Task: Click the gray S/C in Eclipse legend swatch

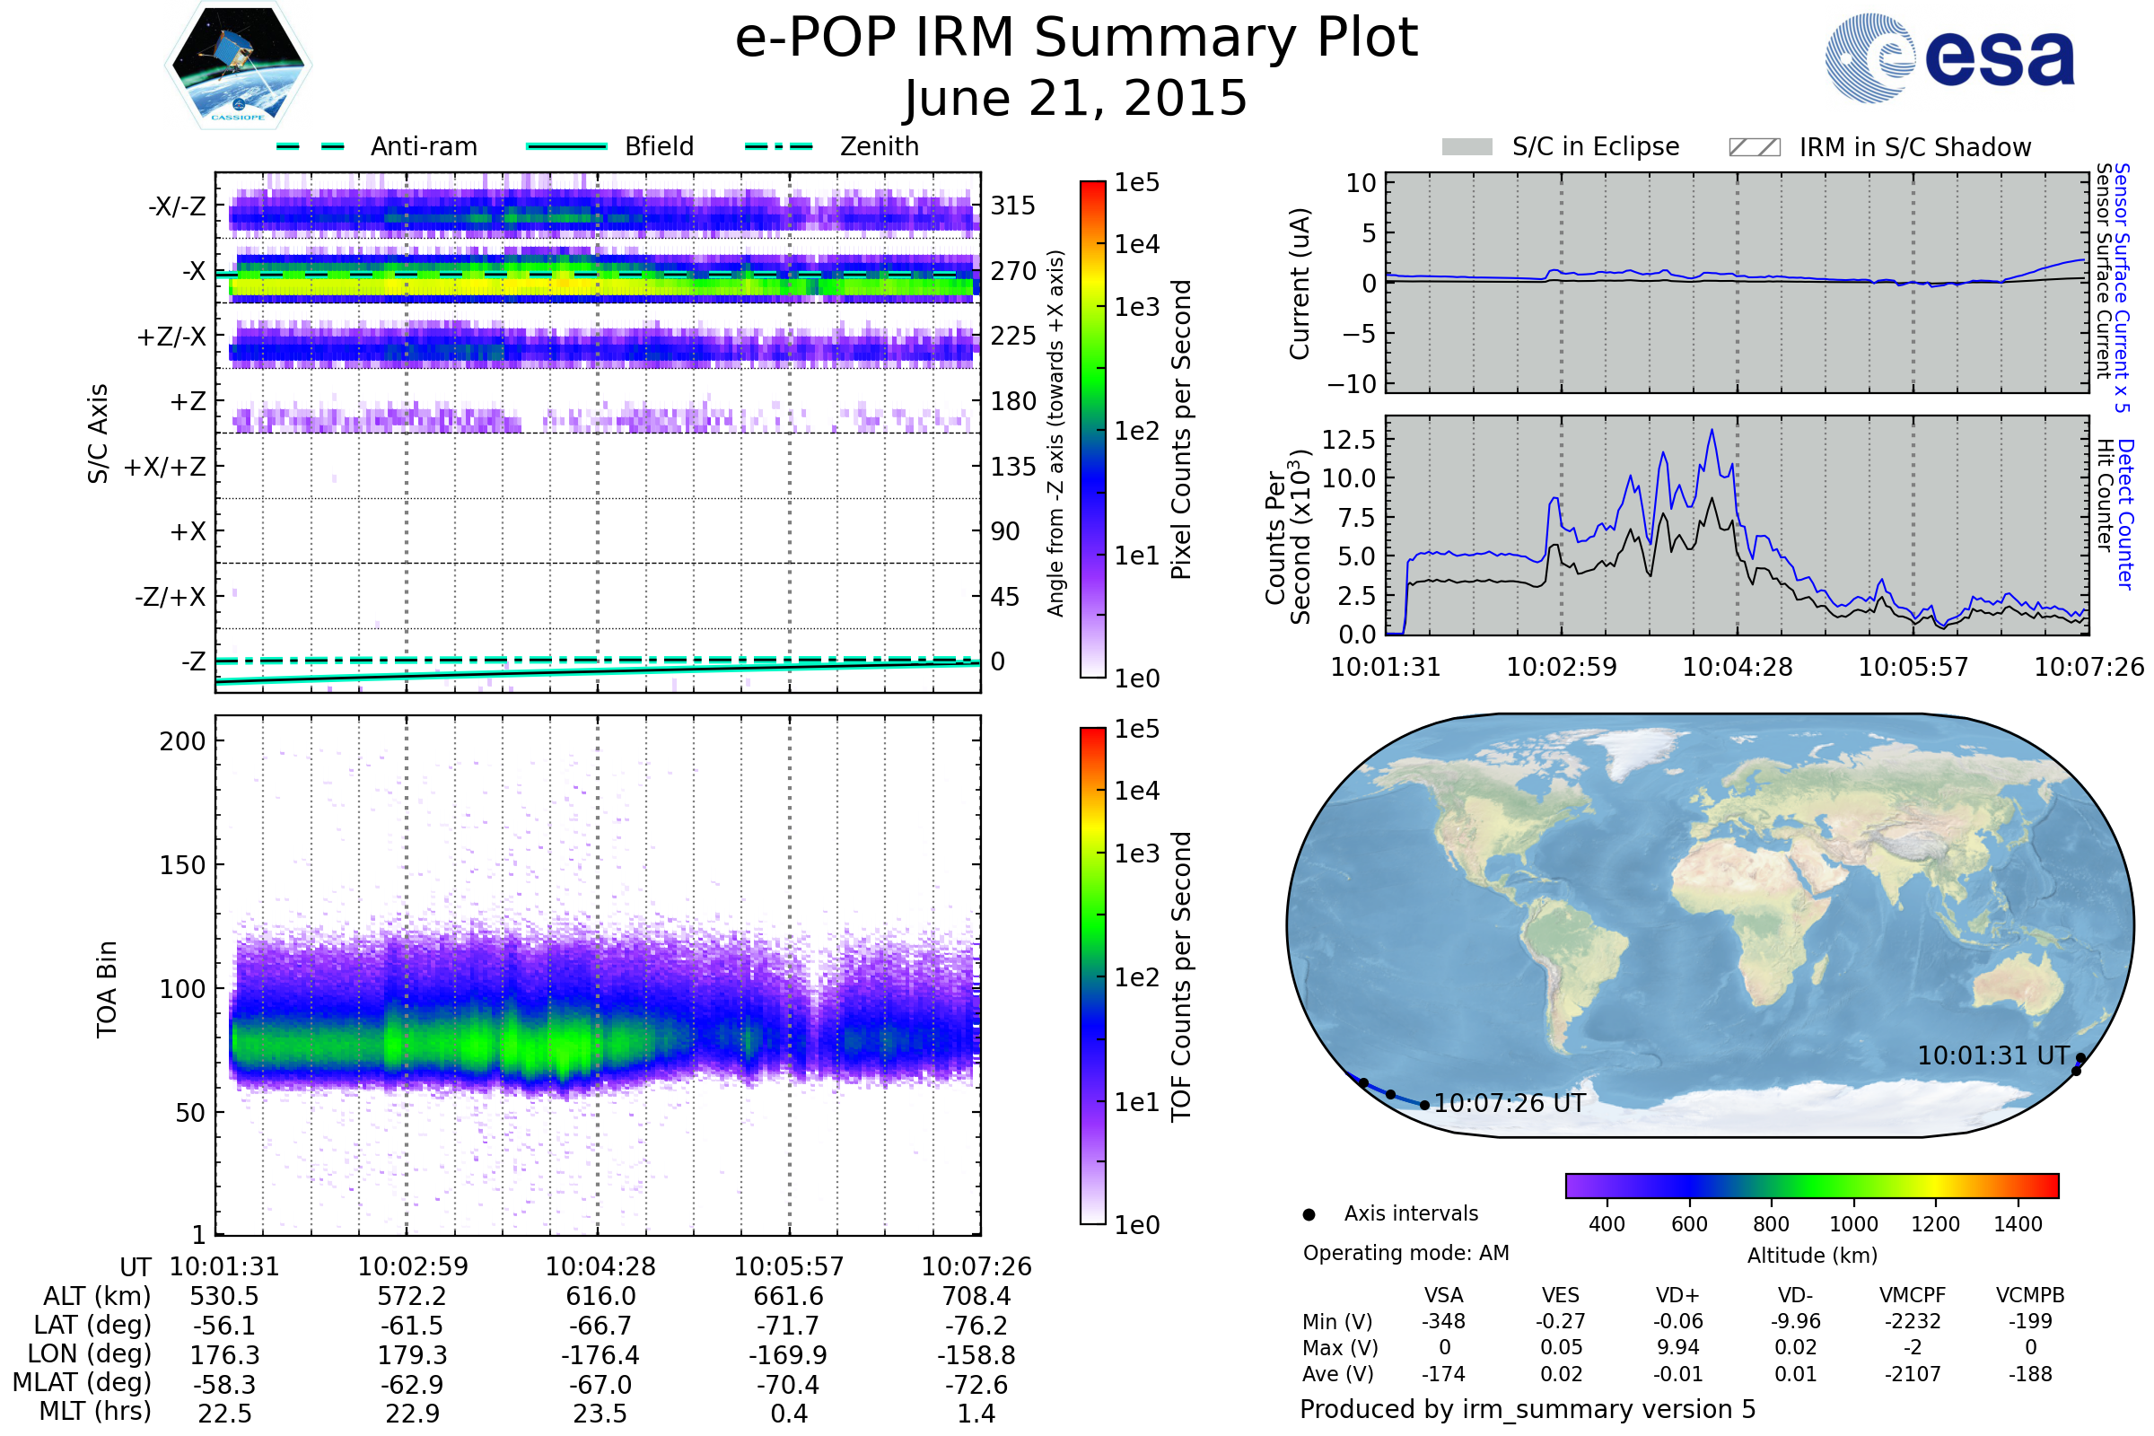Action: (1467, 147)
